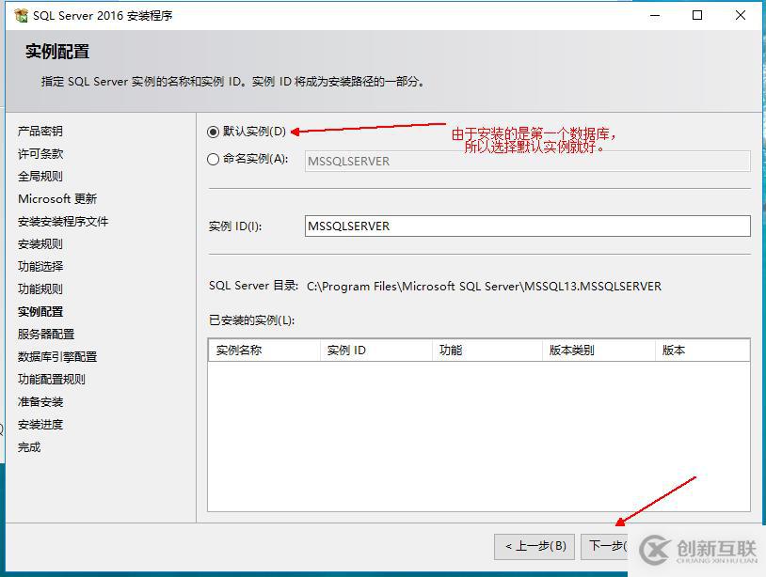Click the 下一步 button

(x=616, y=547)
